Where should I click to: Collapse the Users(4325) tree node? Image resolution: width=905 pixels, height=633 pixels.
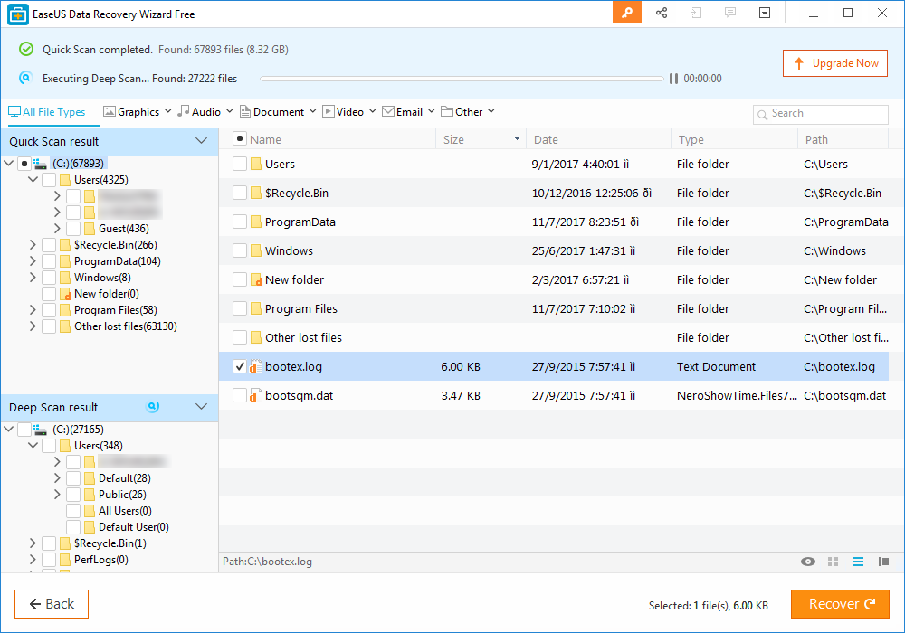(33, 180)
